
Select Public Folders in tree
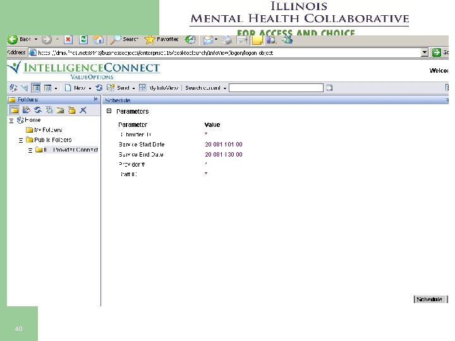click(x=53, y=140)
